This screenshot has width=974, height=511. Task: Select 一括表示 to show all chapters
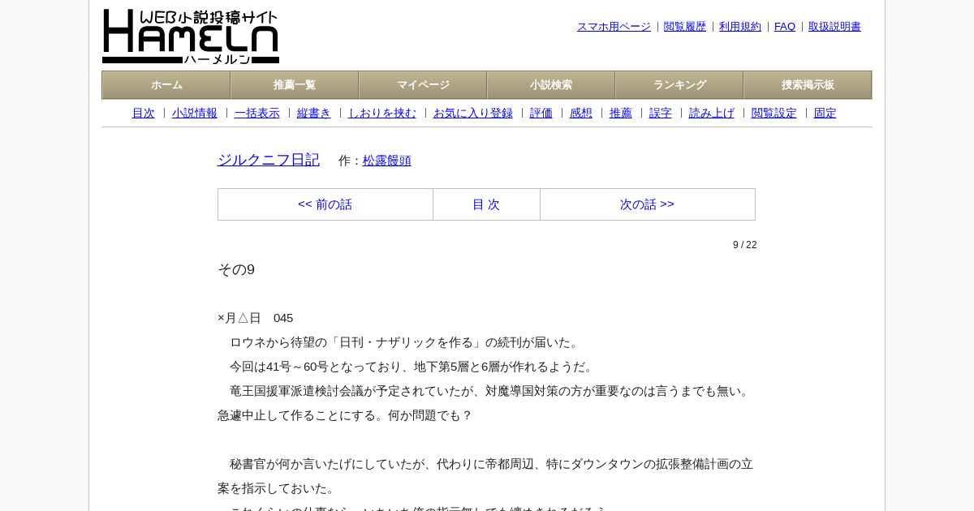pos(257,114)
